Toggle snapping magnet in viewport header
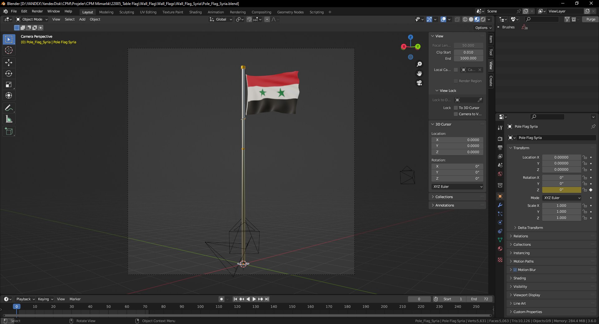599x324 pixels. point(249,19)
